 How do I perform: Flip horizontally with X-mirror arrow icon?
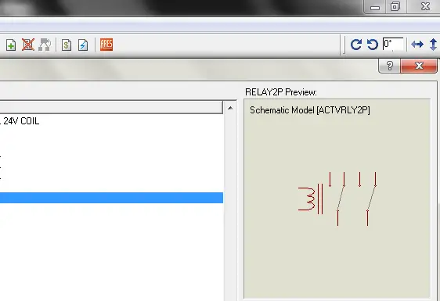[417, 45]
